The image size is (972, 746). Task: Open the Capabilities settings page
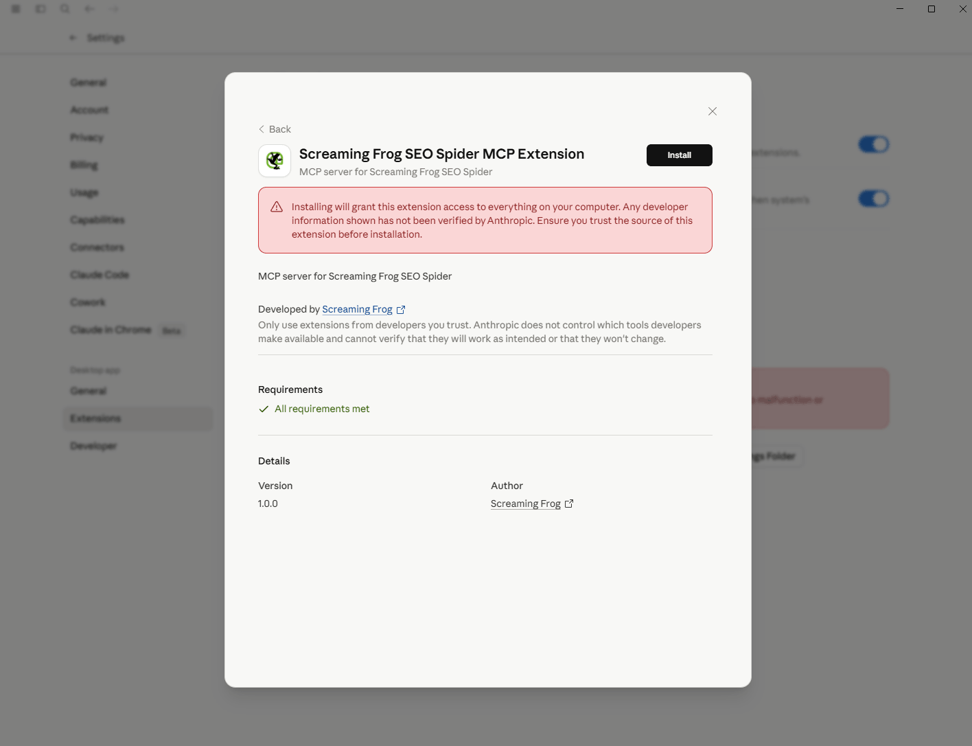click(x=97, y=220)
